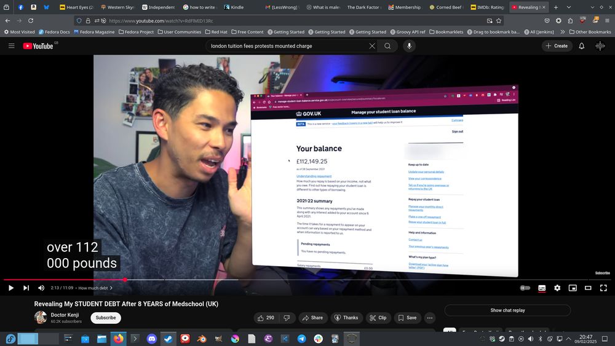
Task: Play the video
Action: 11,288
